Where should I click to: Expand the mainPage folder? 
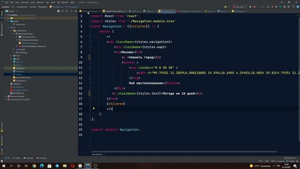coord(14,53)
